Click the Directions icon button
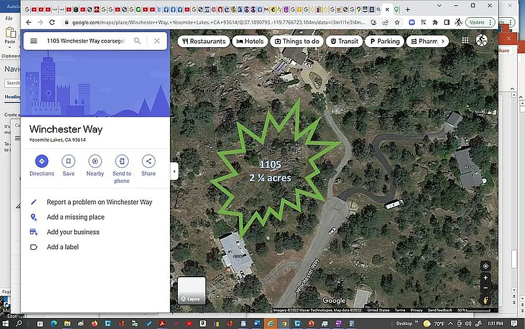The width and height of the screenshot is (525, 329). [42, 161]
